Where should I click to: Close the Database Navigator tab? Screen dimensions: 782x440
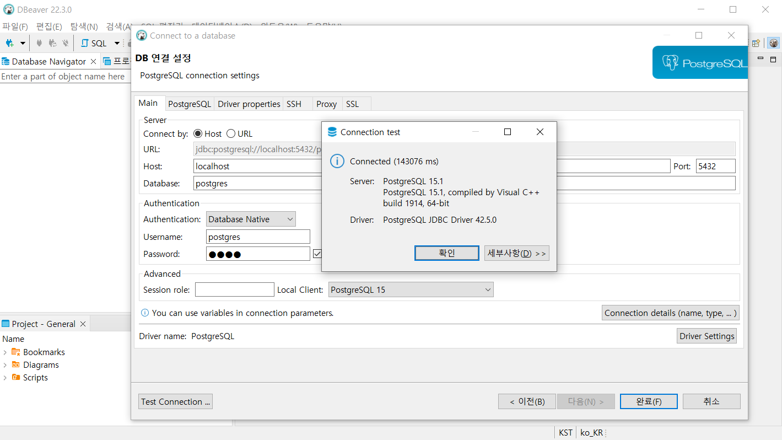coord(93,61)
